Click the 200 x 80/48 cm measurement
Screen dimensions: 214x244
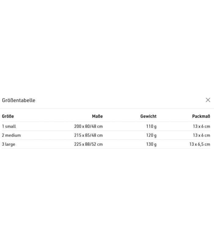tap(88, 126)
